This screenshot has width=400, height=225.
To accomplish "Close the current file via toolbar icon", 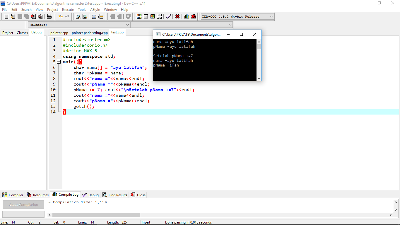I will (33, 16).
